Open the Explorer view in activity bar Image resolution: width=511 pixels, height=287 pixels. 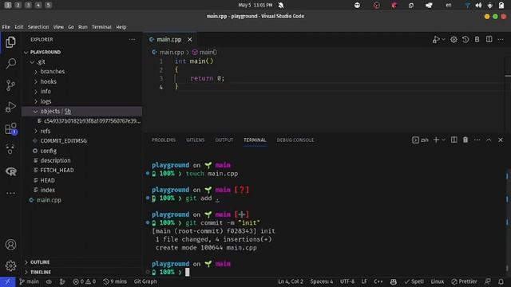(10, 42)
